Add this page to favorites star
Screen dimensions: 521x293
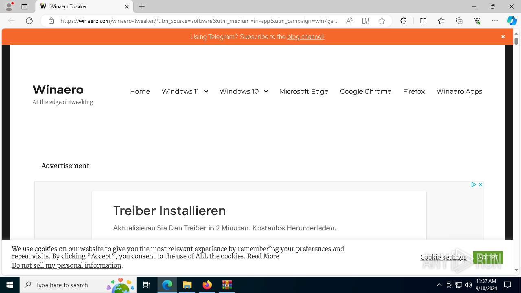coord(382,21)
